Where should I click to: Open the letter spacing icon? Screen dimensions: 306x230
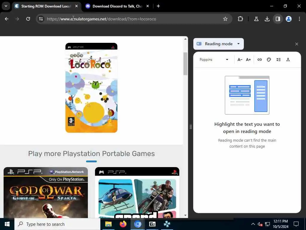pyautogui.click(x=288, y=60)
